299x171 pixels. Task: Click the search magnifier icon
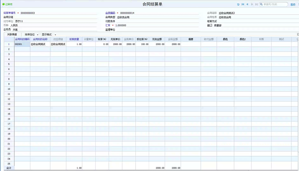pos(262,4)
